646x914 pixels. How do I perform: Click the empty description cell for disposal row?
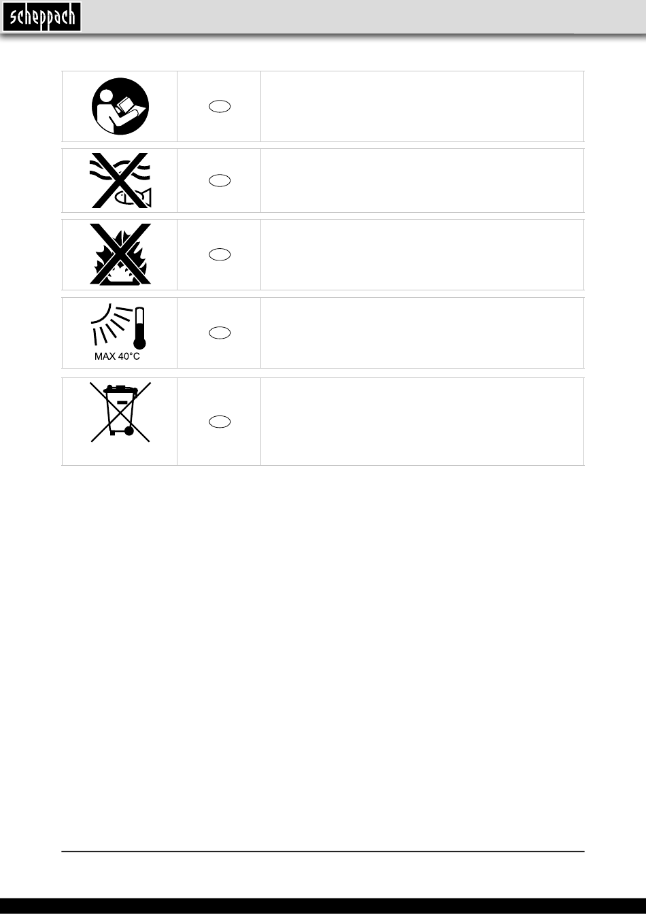tap(422, 422)
